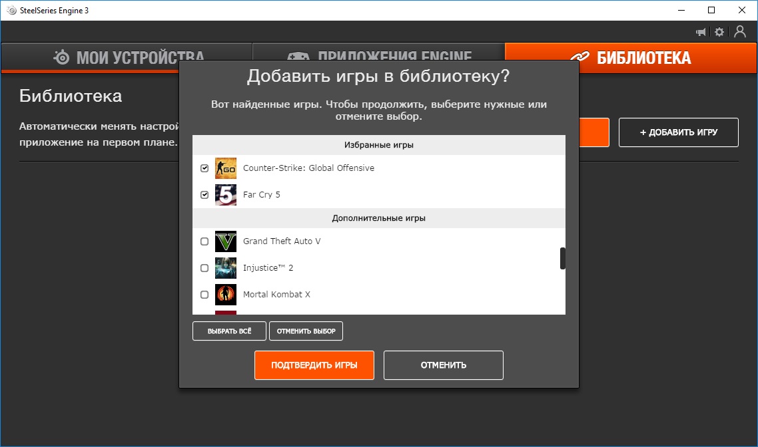The image size is (758, 447).
Task: Click the Far Cry 5 game icon
Action: pyautogui.click(x=226, y=194)
